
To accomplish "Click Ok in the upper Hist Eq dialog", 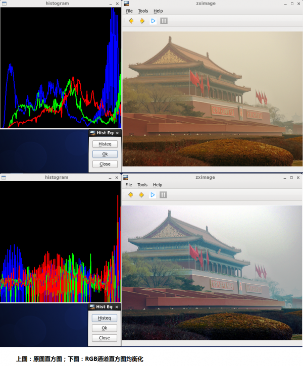I will coord(105,154).
